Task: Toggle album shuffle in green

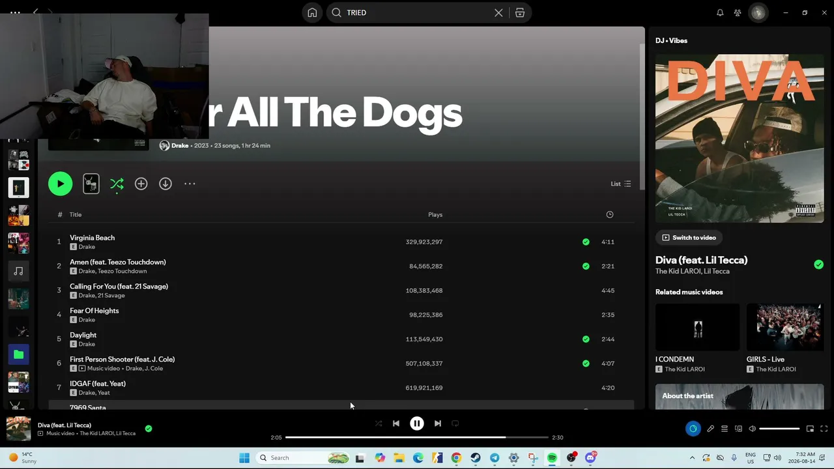Action: point(117,184)
